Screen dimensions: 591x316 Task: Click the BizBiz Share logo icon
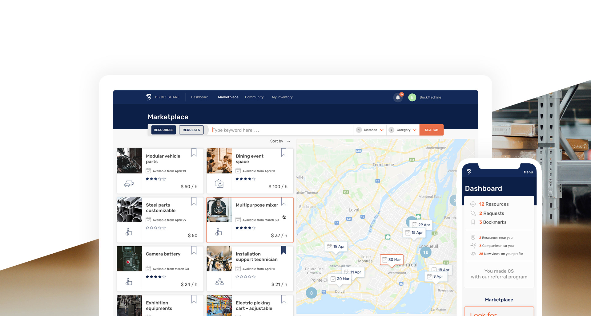coord(149,97)
